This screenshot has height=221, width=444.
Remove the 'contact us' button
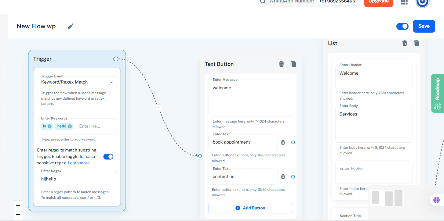[283, 177]
